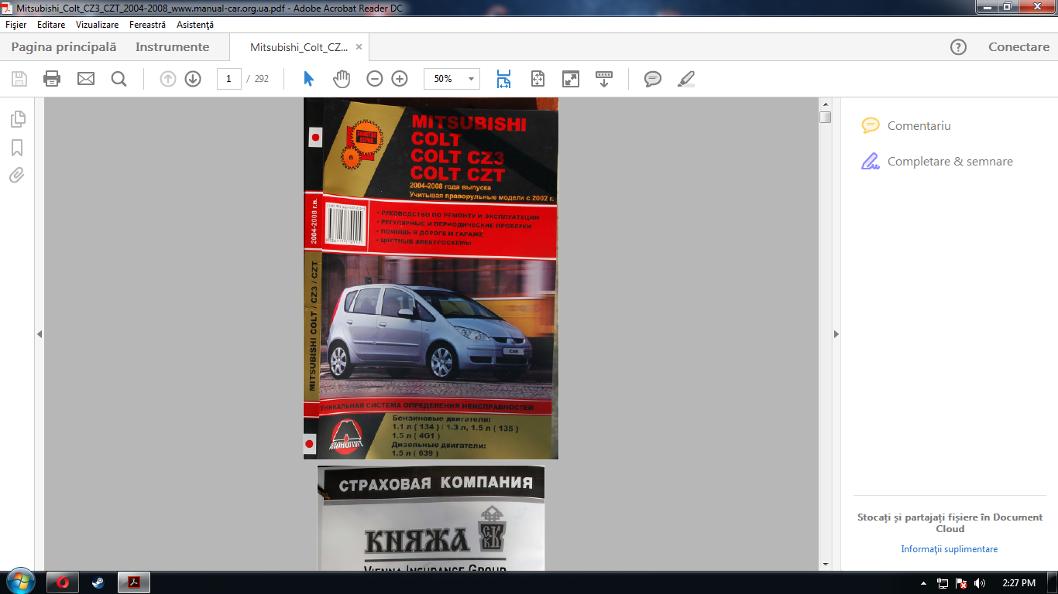The image size is (1058, 594).
Task: Open Opera browser from taskbar
Action: click(63, 582)
